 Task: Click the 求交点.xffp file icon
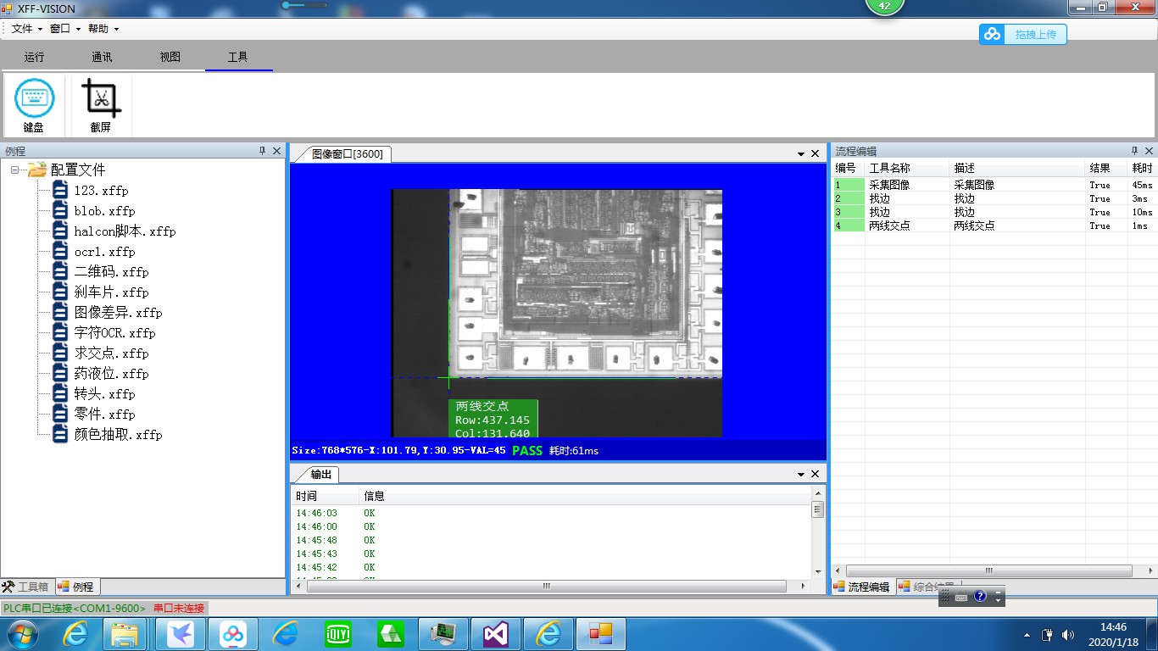click(x=60, y=353)
